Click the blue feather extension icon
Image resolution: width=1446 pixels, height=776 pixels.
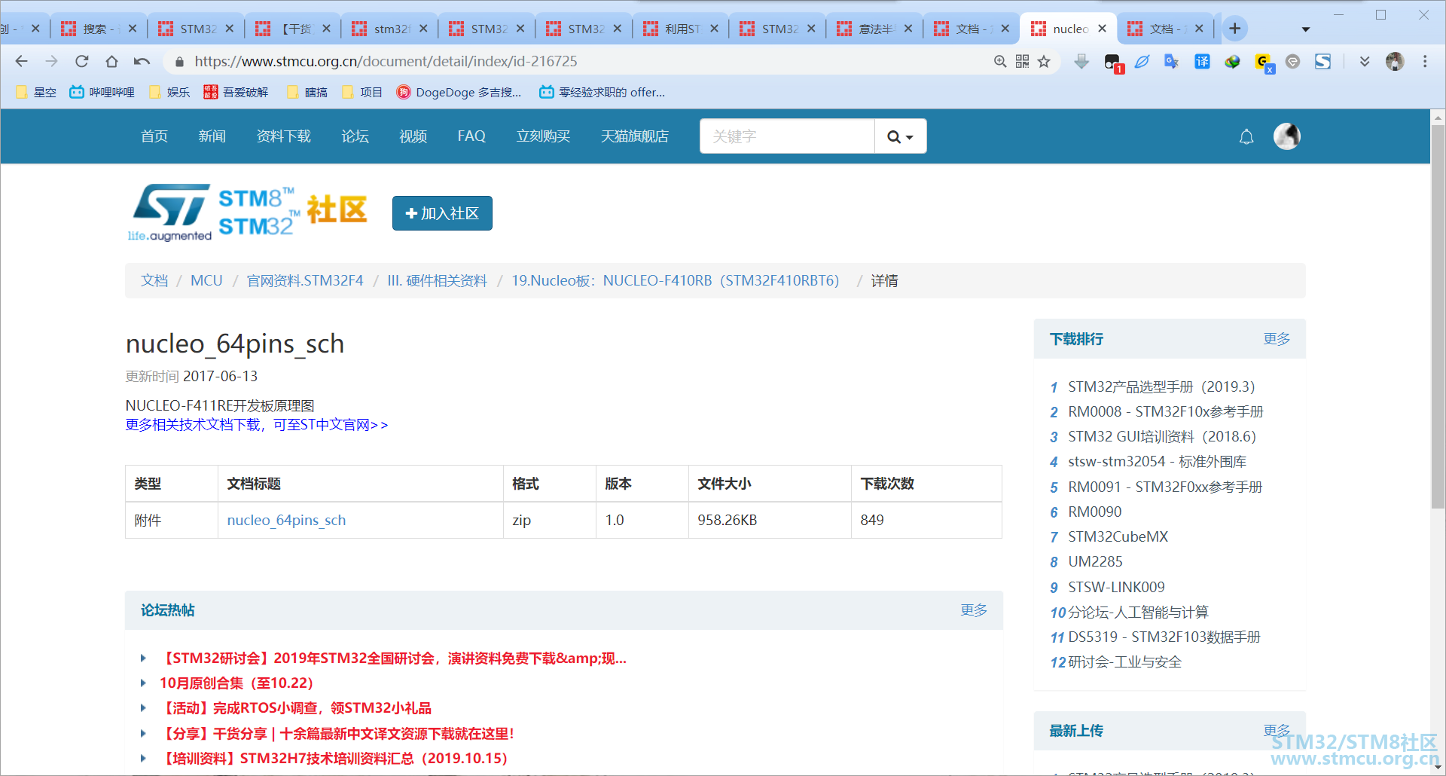[1142, 61]
